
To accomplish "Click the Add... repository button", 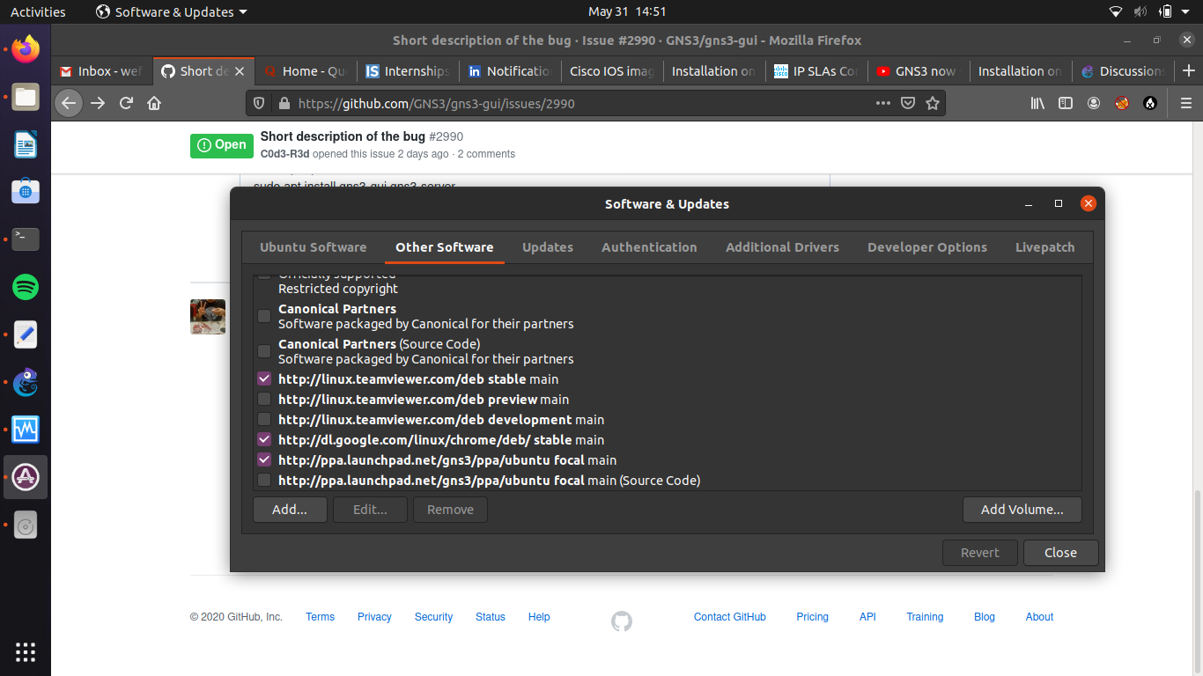I will (x=290, y=509).
